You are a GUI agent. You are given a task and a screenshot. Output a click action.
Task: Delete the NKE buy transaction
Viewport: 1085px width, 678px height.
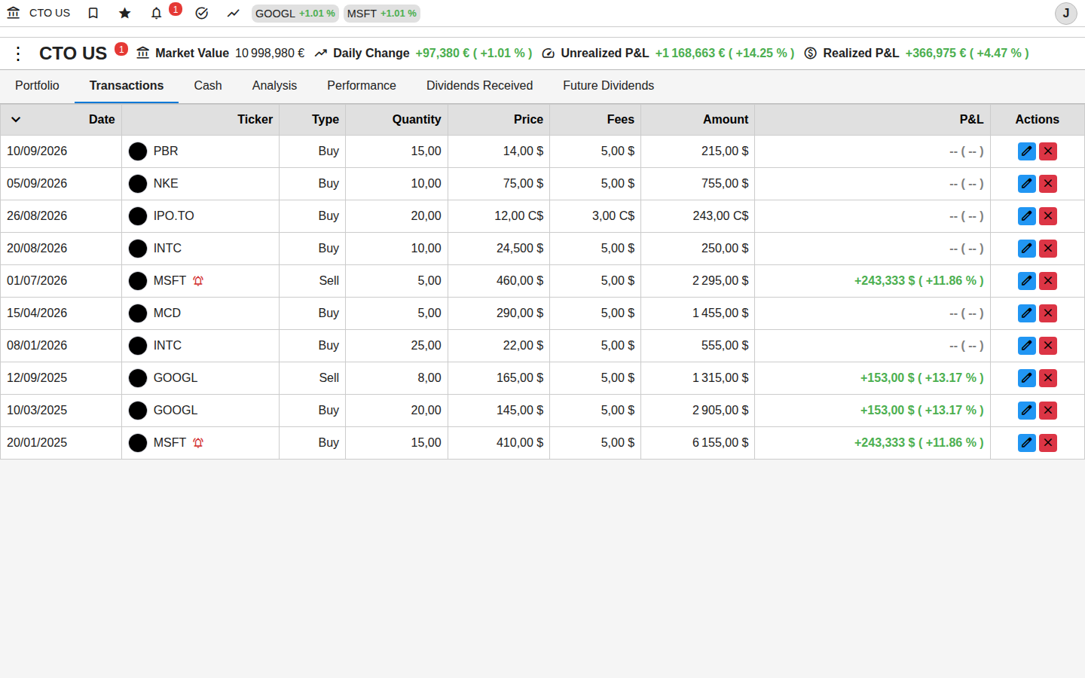click(1048, 184)
